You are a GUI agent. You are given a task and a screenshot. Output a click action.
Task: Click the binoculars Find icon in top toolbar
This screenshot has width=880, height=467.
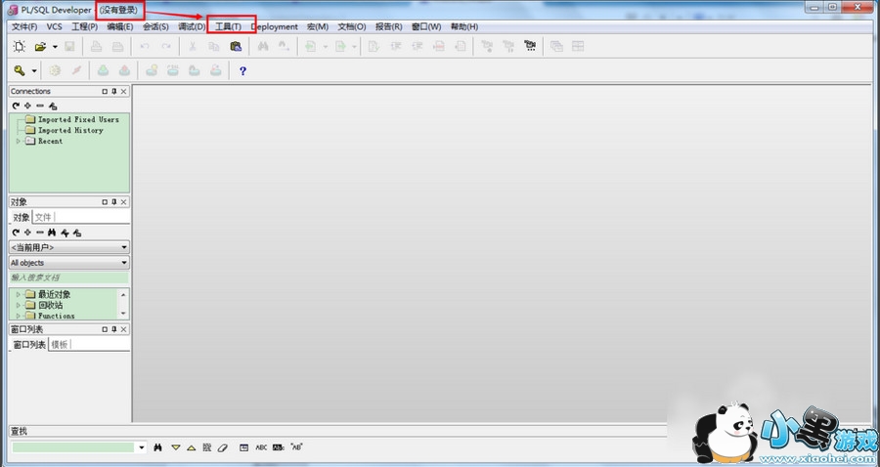(263, 47)
